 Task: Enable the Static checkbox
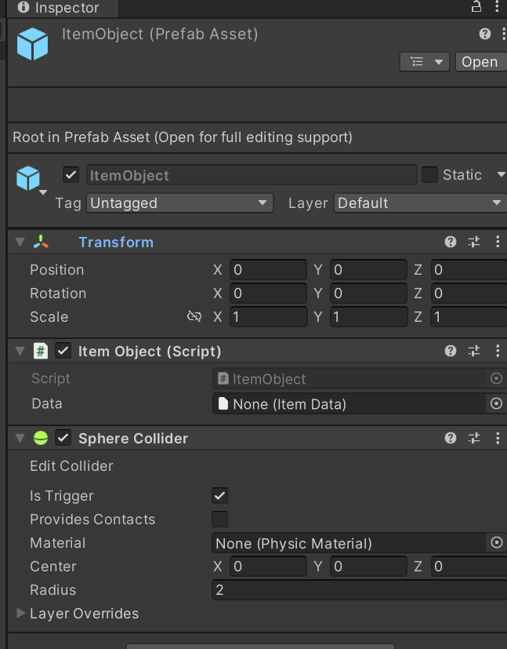[429, 174]
